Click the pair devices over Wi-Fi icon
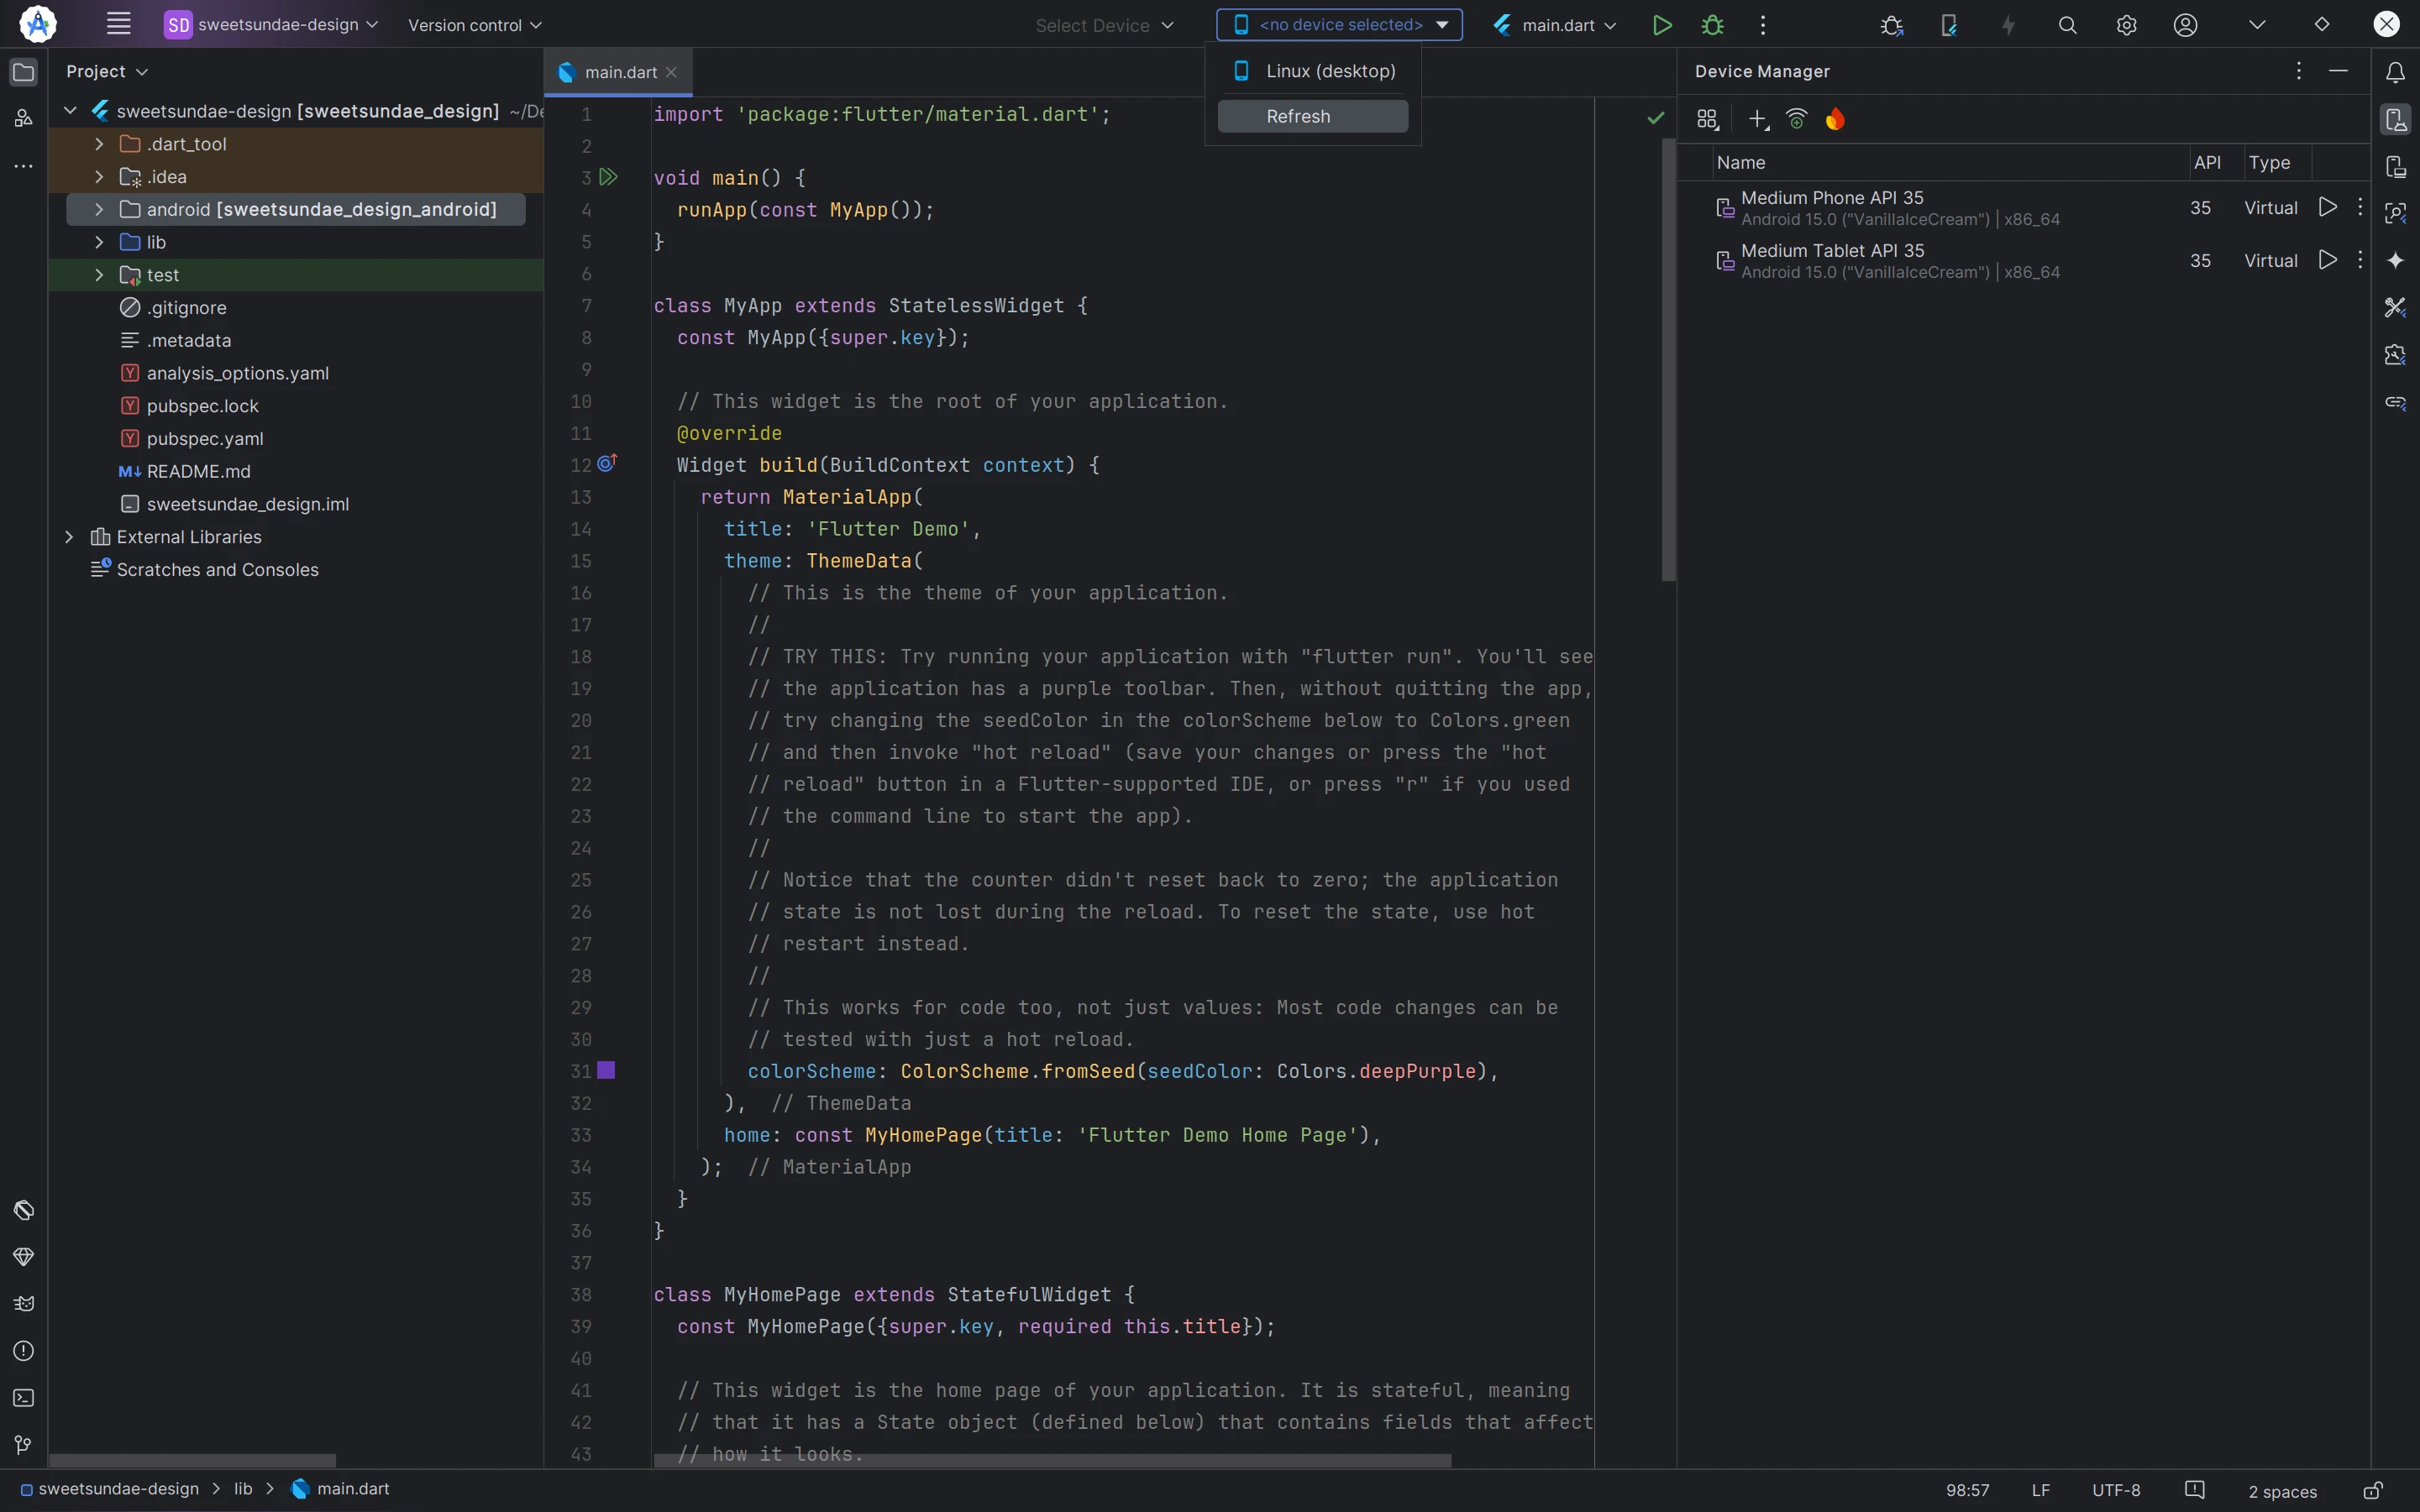This screenshot has width=2420, height=1512. click(1797, 119)
